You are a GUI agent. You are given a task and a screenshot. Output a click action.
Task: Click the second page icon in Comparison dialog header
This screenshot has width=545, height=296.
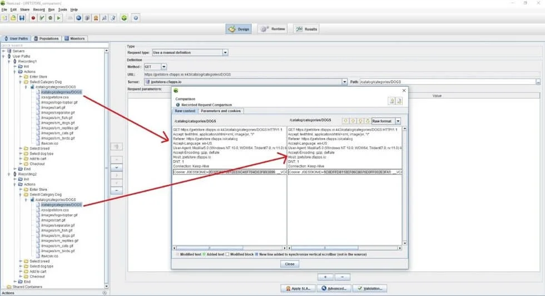399,101
